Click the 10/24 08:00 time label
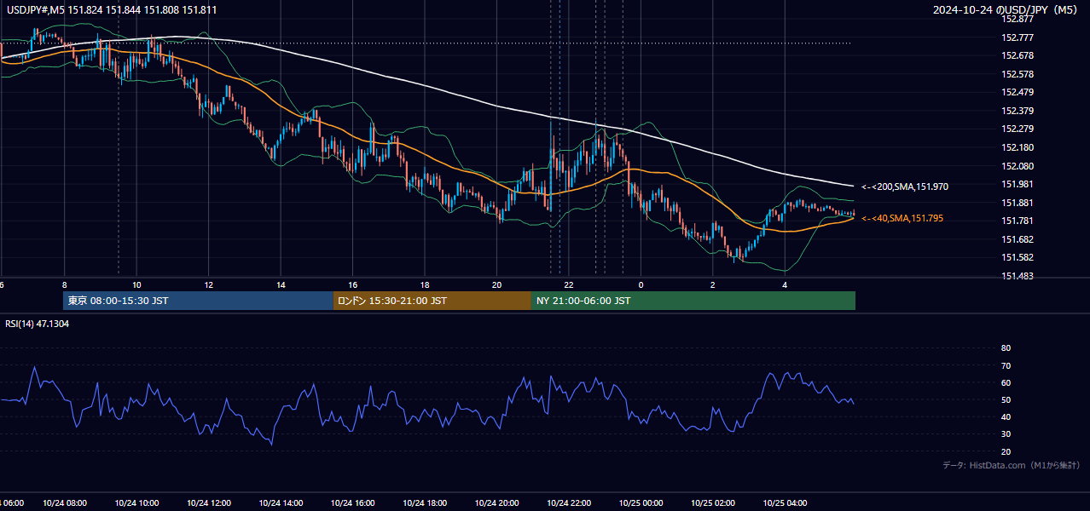 (x=64, y=502)
